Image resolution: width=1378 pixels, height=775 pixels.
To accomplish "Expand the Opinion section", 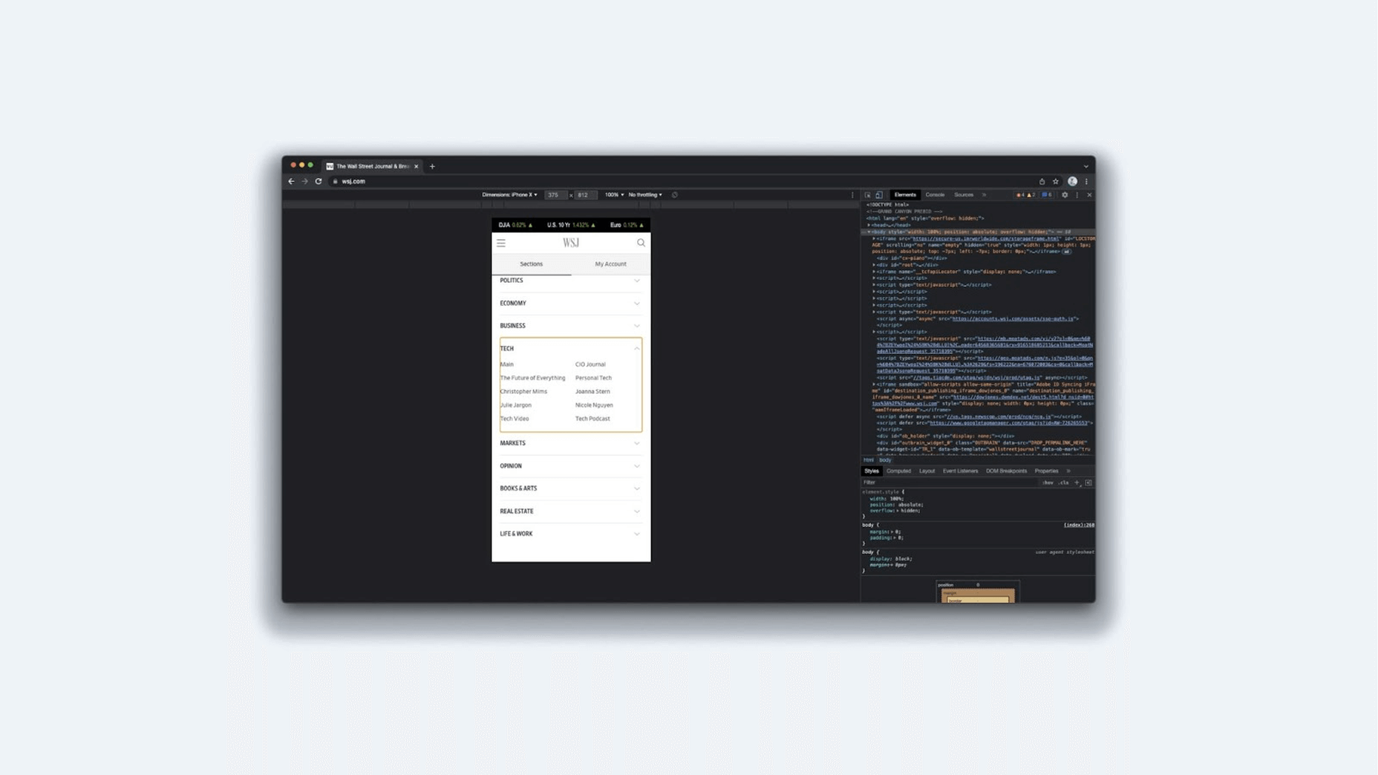I will pyautogui.click(x=570, y=466).
